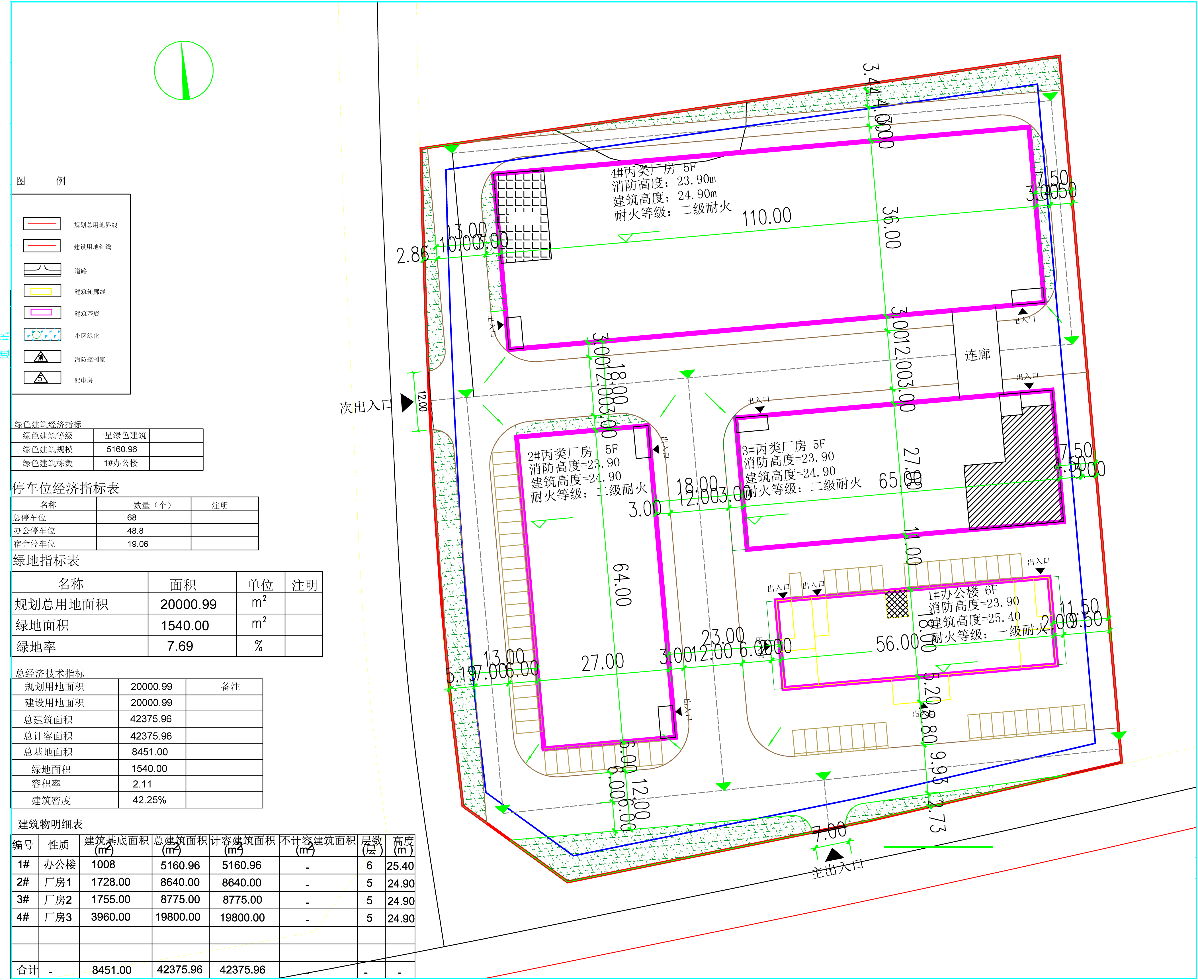Click the magenta 建筑基底 legend swatch
The image size is (1198, 980).
coord(41,312)
